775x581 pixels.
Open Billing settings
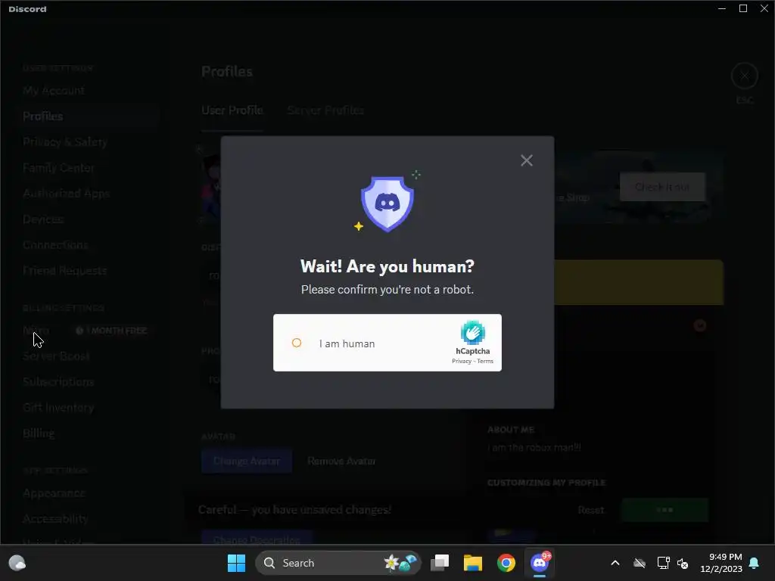point(39,433)
